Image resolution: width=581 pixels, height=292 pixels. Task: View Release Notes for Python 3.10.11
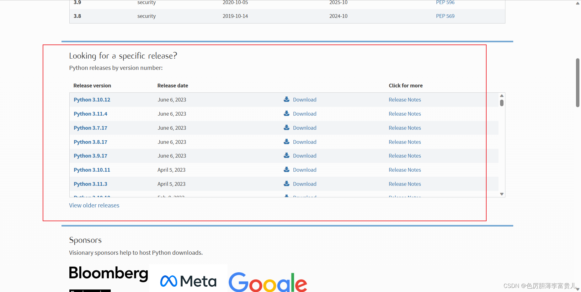pos(405,170)
